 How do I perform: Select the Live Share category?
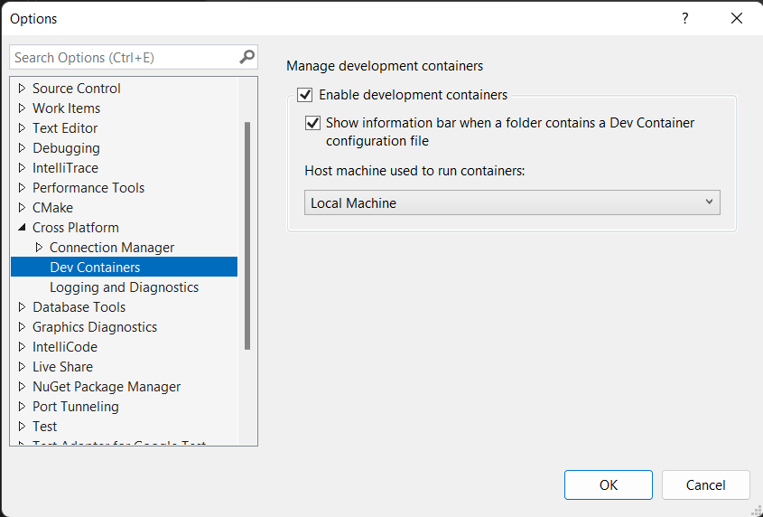pos(62,367)
